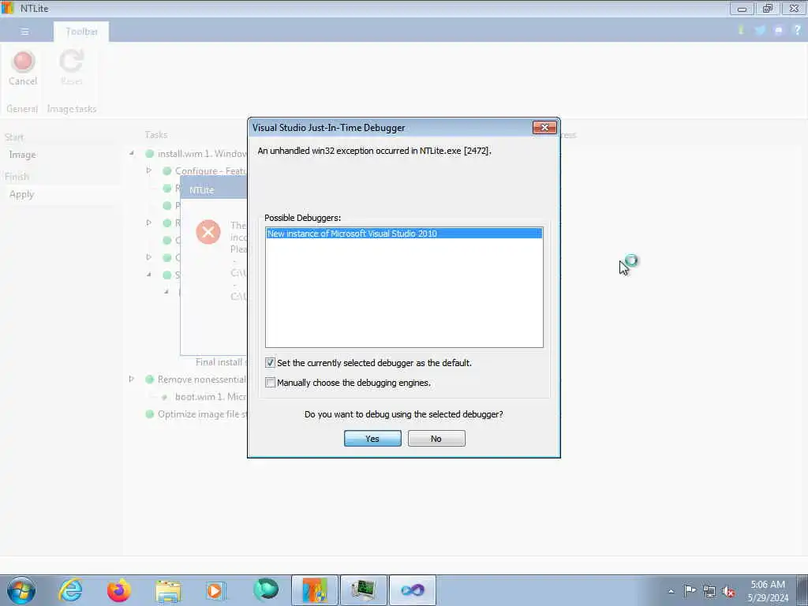Open the Twitter icon in NTLite header
This screenshot has width=808, height=606.
760,31
